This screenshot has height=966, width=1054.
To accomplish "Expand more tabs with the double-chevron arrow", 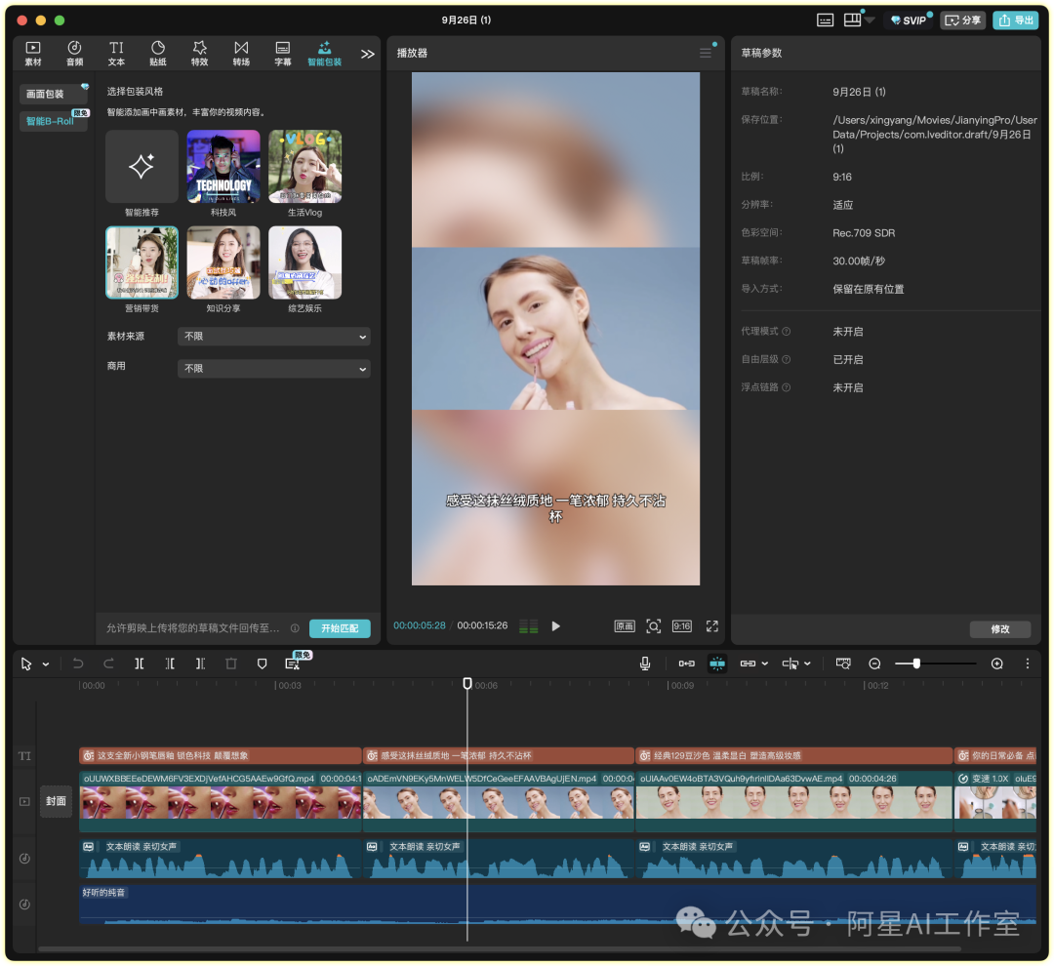I will pos(367,54).
